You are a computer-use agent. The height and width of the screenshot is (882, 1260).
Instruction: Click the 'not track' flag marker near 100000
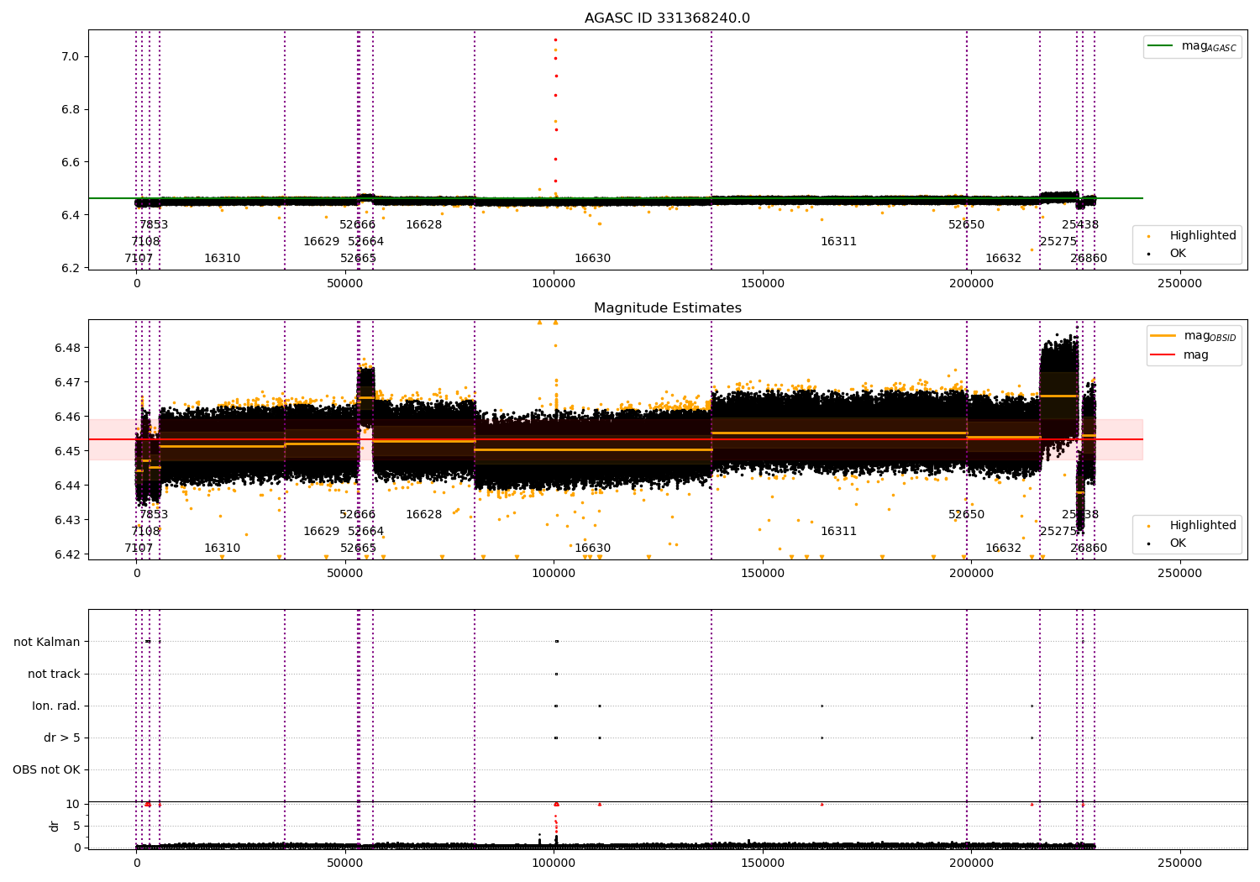556,674
